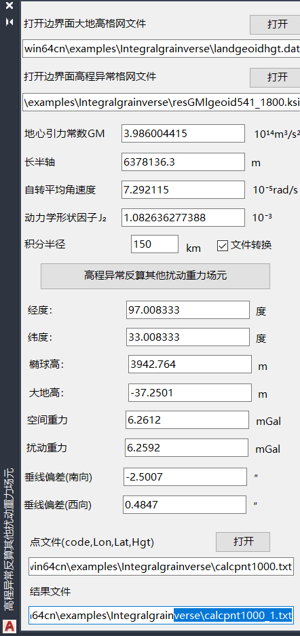300x636 pixels.
Task: Click the 纬度 field with 33.008333
Action: 188,337
